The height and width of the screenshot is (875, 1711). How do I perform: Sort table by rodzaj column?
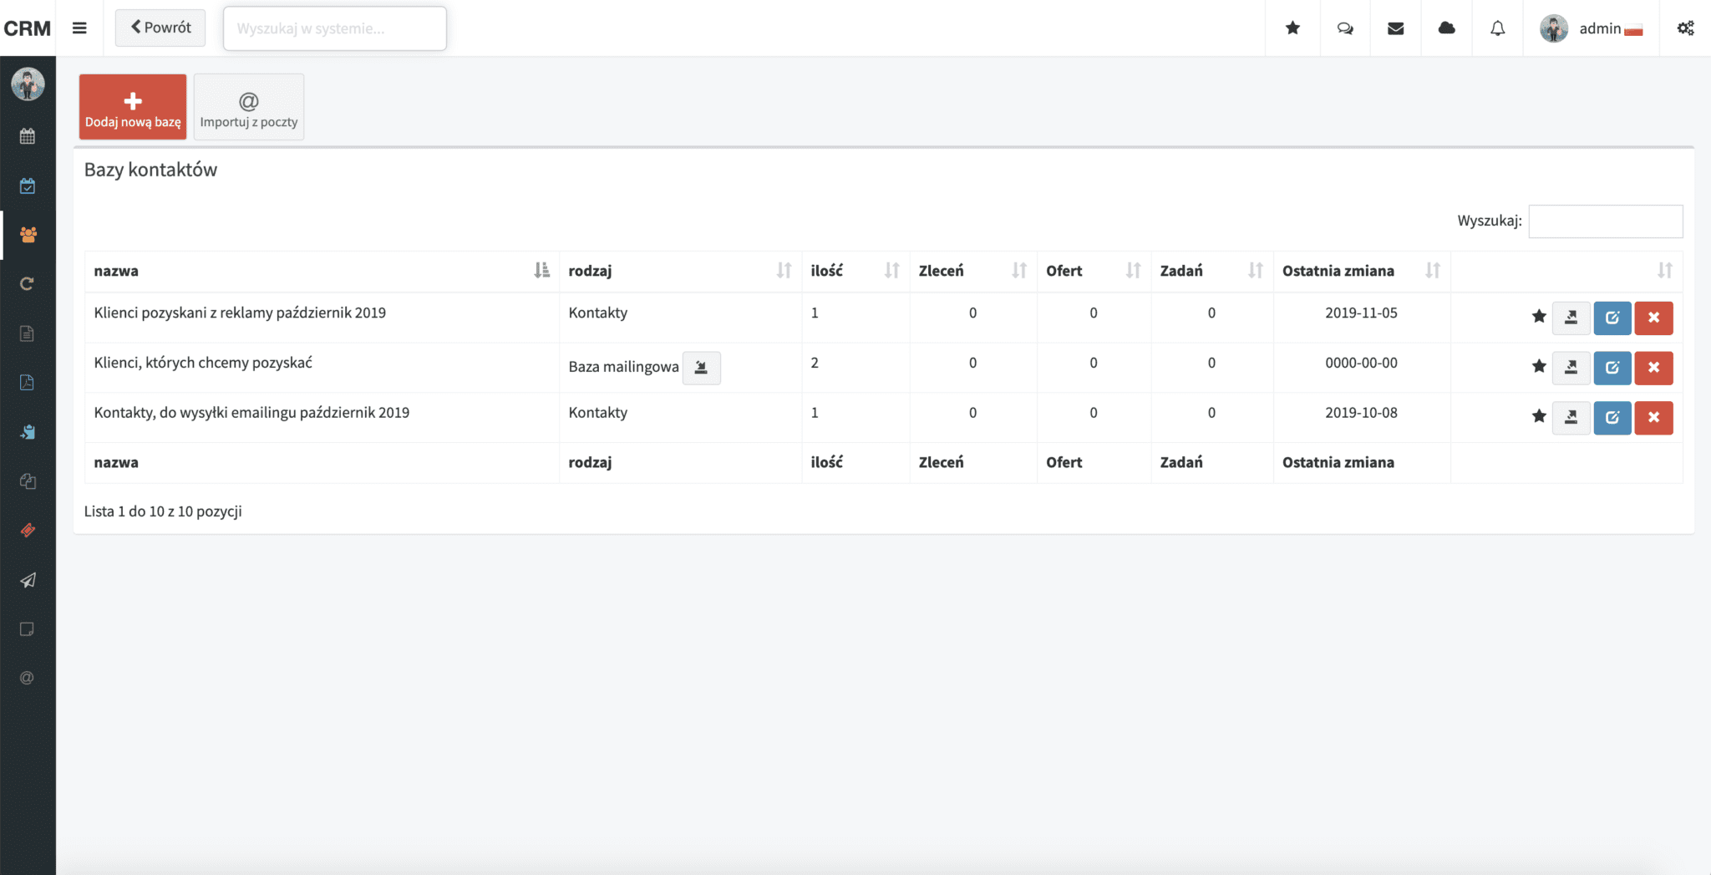pyautogui.click(x=680, y=271)
